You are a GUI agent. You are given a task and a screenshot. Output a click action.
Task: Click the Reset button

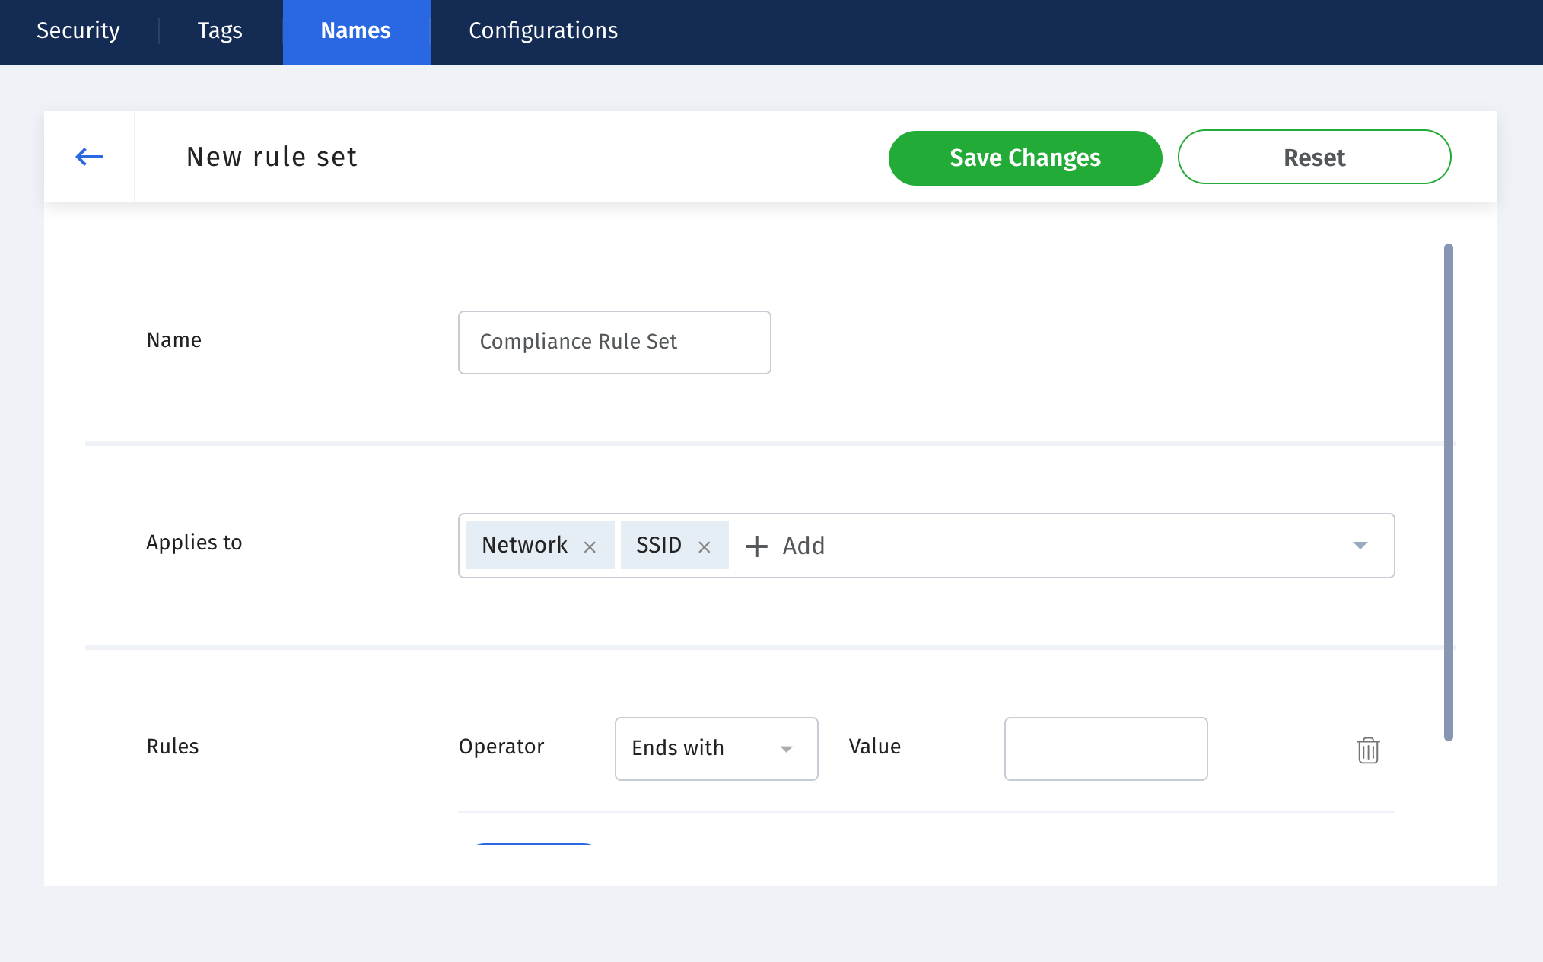coord(1314,157)
